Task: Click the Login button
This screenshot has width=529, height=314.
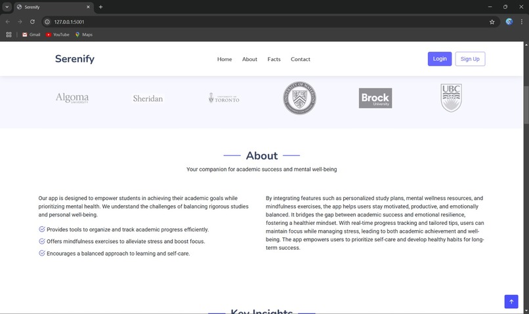Action: [440, 59]
